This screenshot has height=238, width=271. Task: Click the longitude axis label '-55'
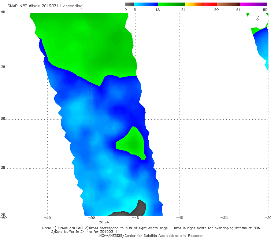point(47,217)
